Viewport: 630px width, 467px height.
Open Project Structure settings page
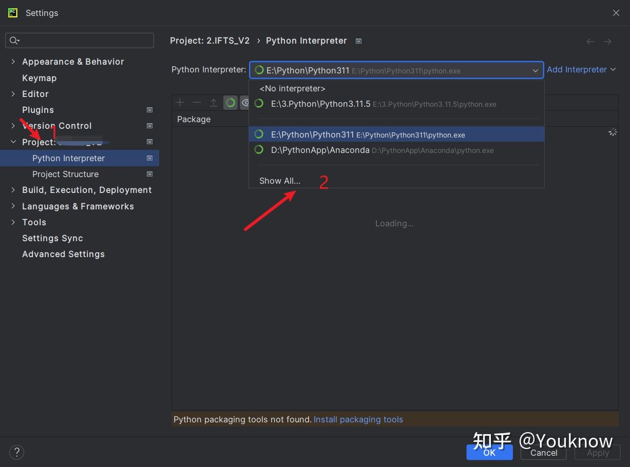point(65,174)
